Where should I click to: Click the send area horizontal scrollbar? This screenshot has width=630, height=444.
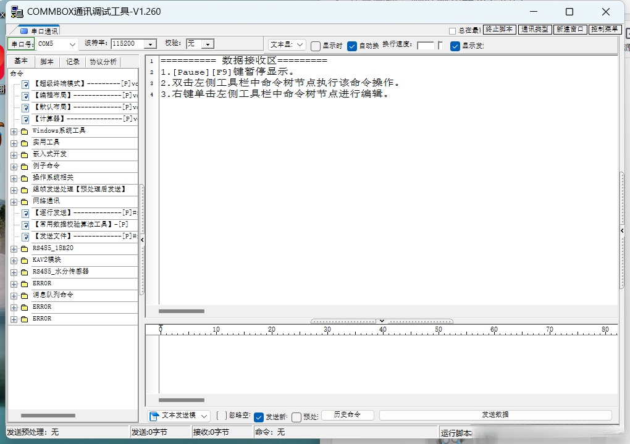click(182, 400)
